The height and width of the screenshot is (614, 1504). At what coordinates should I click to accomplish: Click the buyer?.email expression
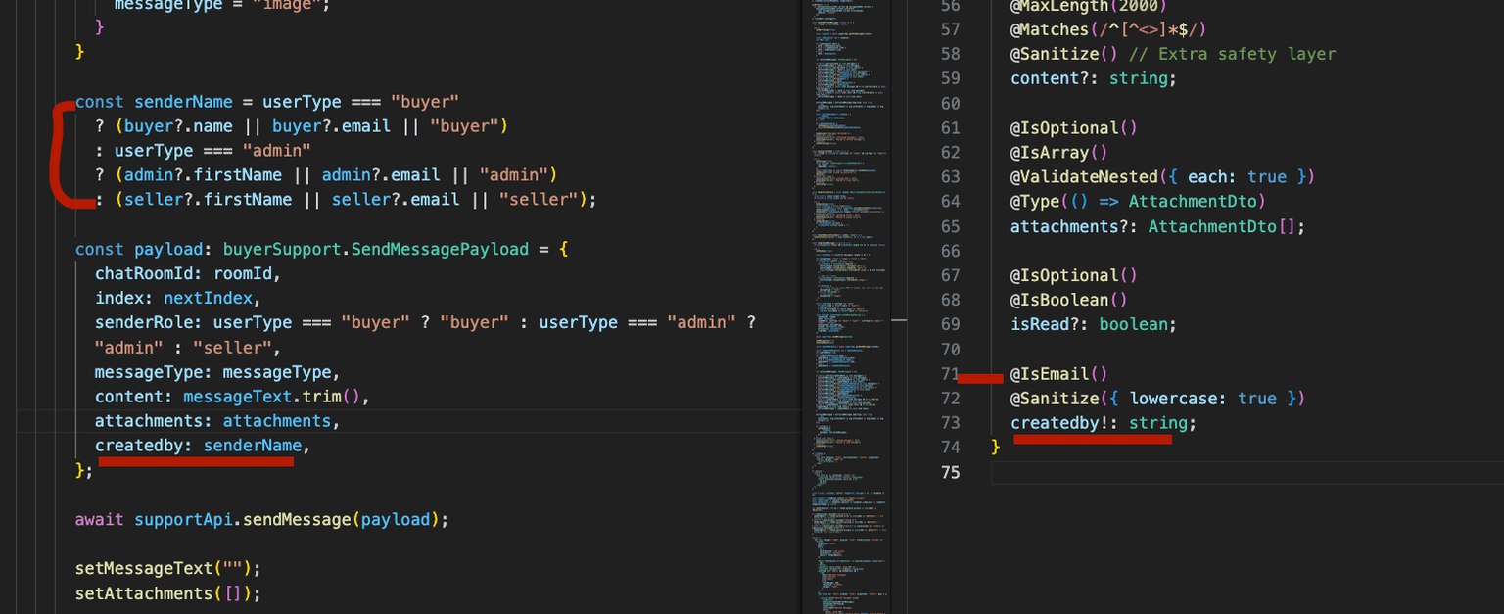pyautogui.click(x=331, y=125)
